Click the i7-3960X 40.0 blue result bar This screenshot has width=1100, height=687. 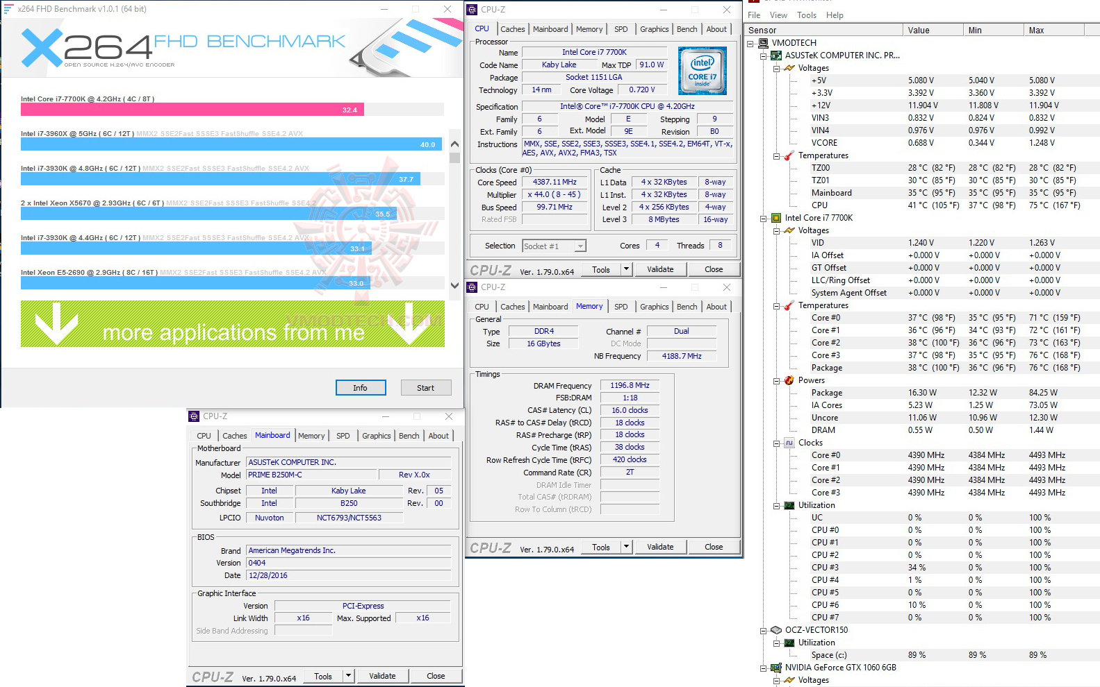tap(231, 144)
